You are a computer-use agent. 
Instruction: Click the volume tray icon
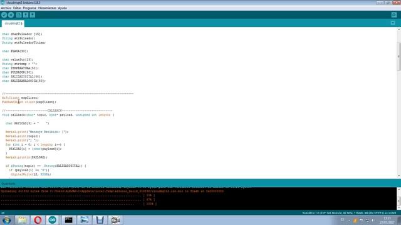(x=373, y=220)
